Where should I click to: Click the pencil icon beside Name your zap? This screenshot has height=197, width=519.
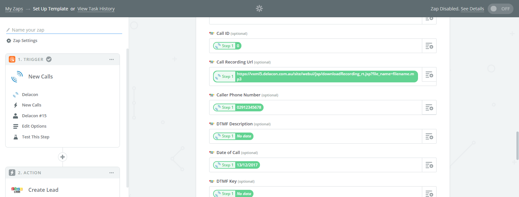point(8,30)
